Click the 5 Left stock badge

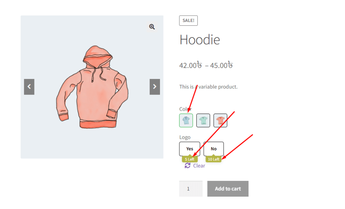pyautogui.click(x=190, y=159)
